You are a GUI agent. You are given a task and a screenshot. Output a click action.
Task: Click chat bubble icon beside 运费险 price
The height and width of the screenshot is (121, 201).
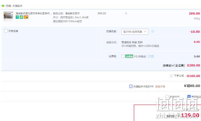point(149,56)
